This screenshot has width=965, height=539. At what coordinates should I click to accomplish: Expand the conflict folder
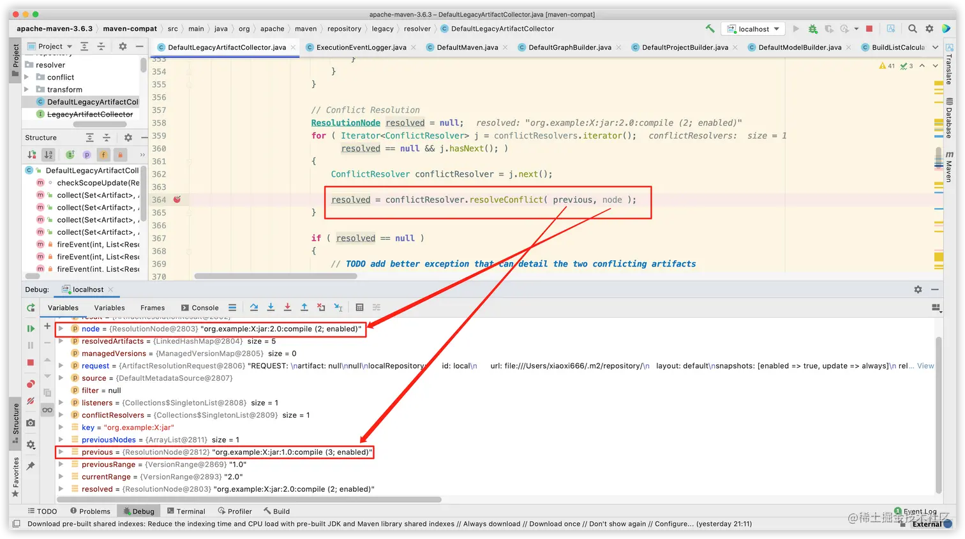click(x=26, y=77)
